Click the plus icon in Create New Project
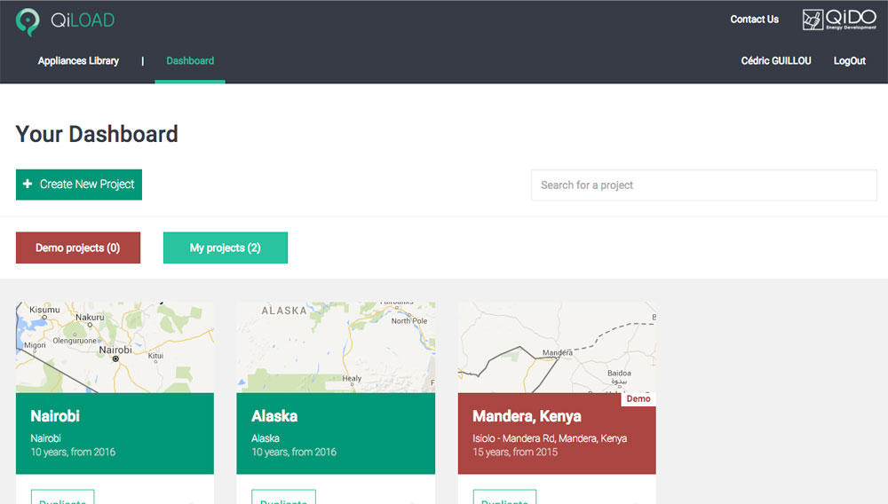This screenshot has width=888, height=504. coord(28,185)
